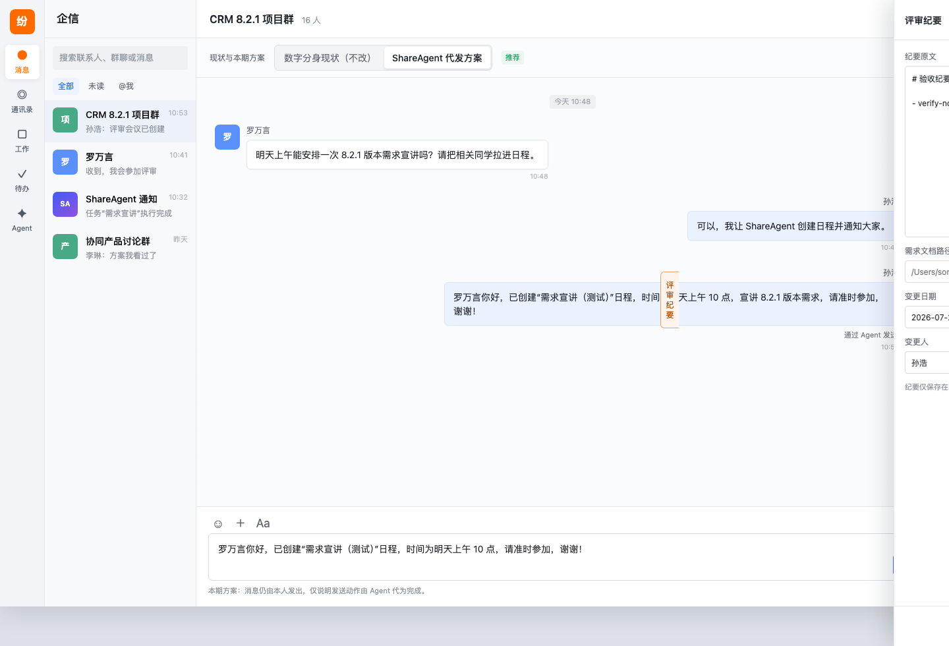Click the 纪要原文 text area
The image size is (949, 646).
(927, 152)
